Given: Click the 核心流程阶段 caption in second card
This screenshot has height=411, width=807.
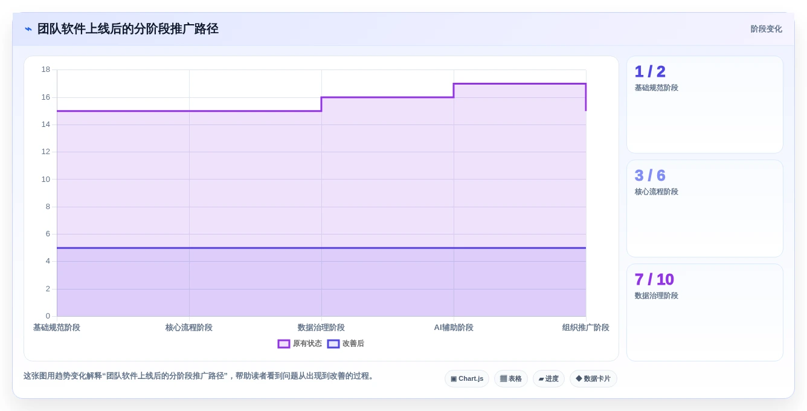Looking at the screenshot, I should [x=657, y=192].
